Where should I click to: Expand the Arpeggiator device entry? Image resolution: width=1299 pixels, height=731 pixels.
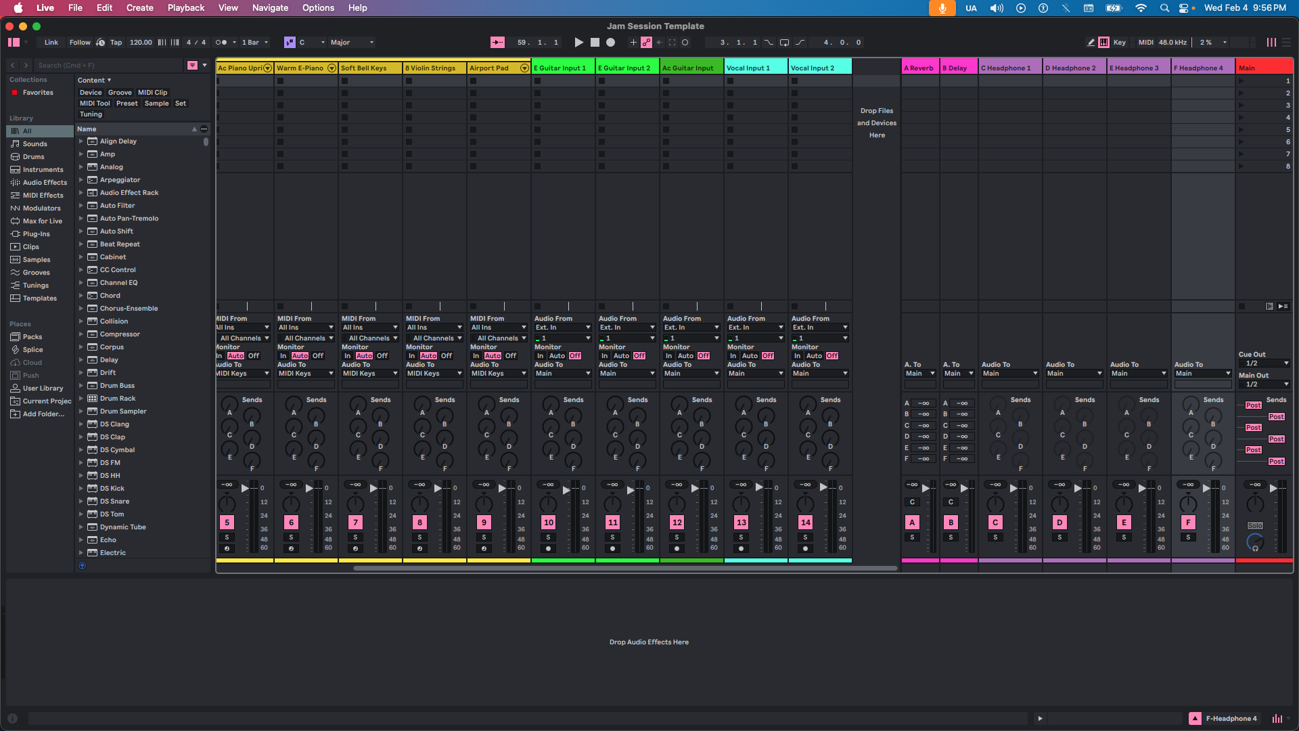(x=81, y=179)
